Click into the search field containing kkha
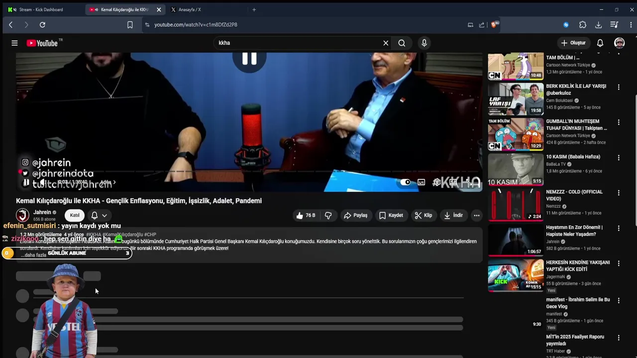 point(299,43)
